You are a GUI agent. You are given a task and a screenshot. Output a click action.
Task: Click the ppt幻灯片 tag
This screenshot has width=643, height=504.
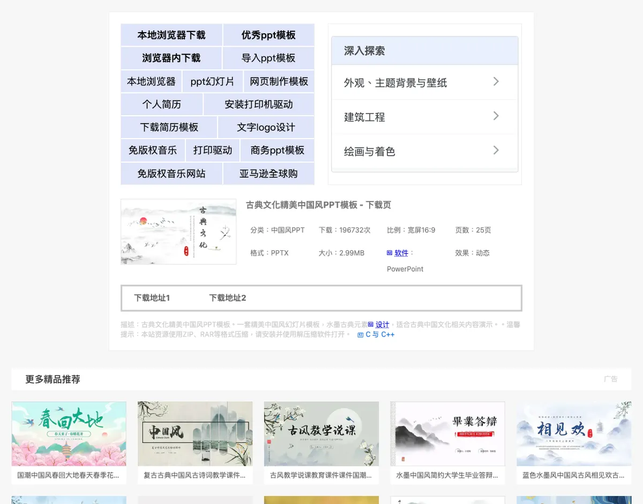(x=213, y=81)
